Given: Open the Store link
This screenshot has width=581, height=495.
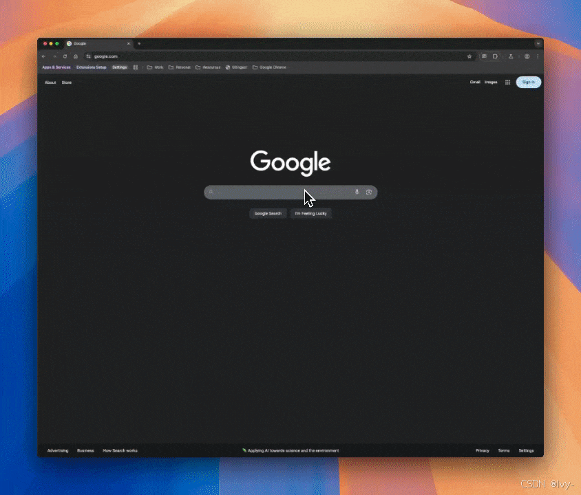Looking at the screenshot, I should point(67,82).
